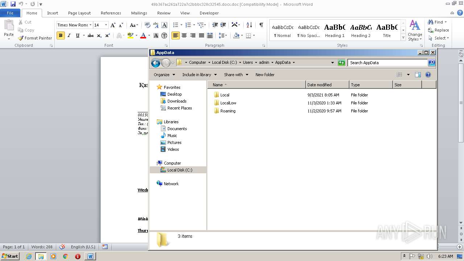Switch to the Developer tab
Screen dimensions: 464x261
209,13
